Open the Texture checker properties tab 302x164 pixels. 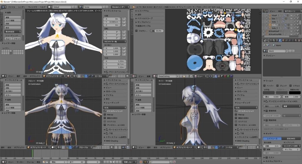[x=299, y=40]
